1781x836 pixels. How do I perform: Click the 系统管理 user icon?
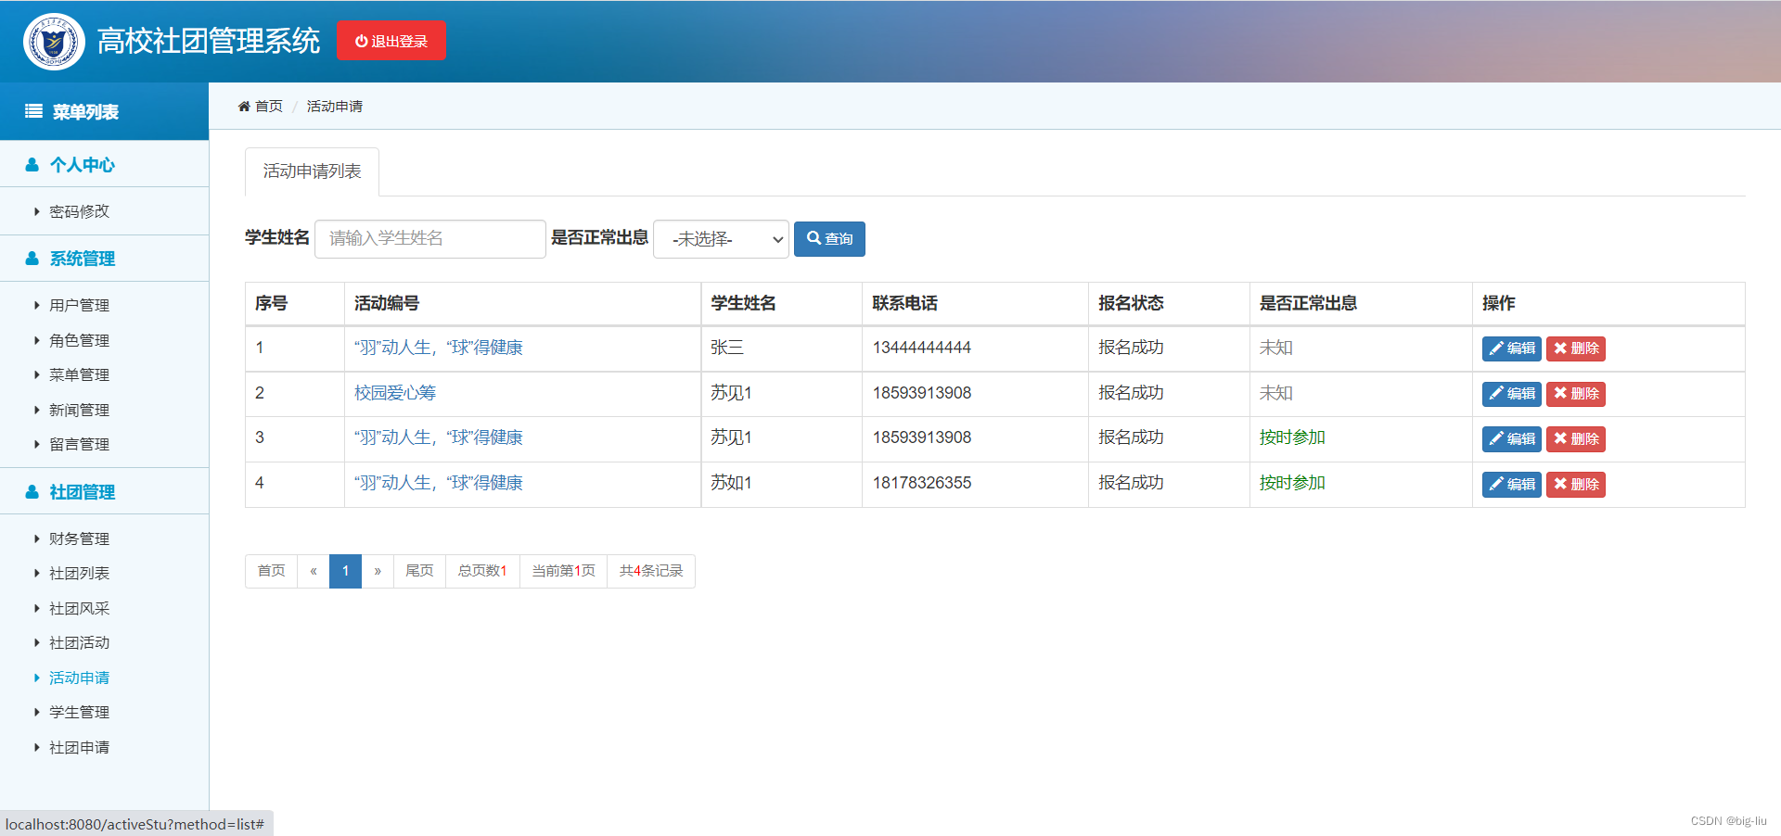[32, 259]
